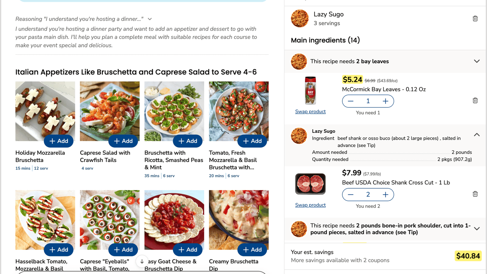The image size is (487, 274).
Task: Click the Lazy Sugo recipe avatar icon
Action: click(300, 18)
